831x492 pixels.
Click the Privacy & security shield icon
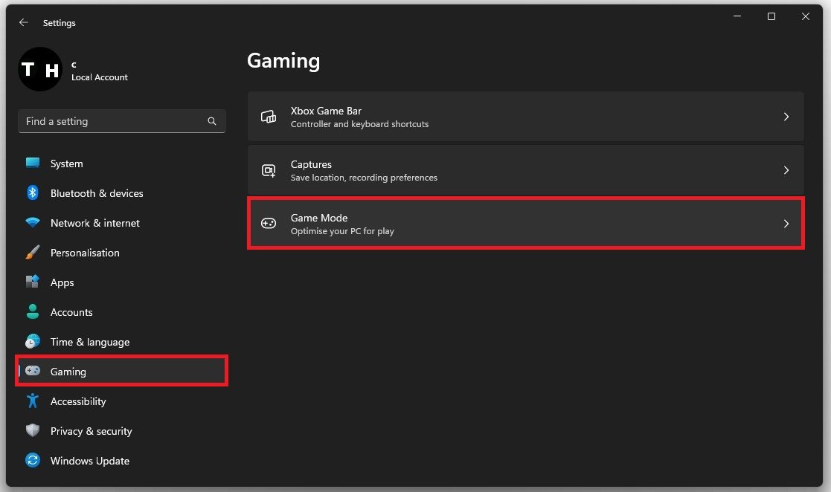[33, 431]
